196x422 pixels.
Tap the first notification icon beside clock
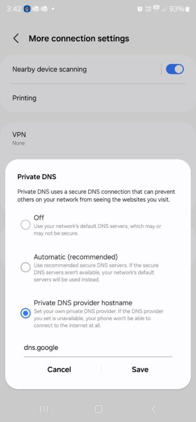click(x=26, y=9)
